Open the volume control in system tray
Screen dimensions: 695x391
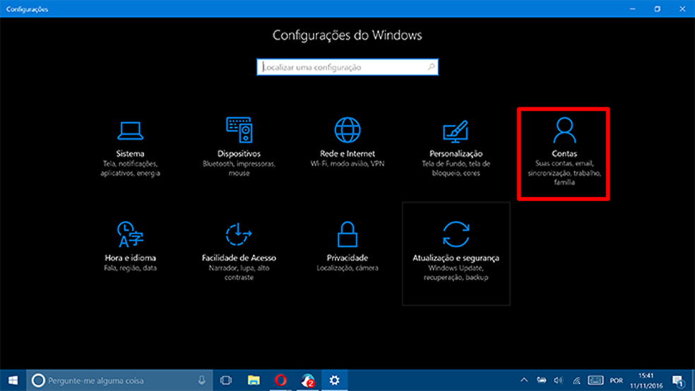(559, 380)
